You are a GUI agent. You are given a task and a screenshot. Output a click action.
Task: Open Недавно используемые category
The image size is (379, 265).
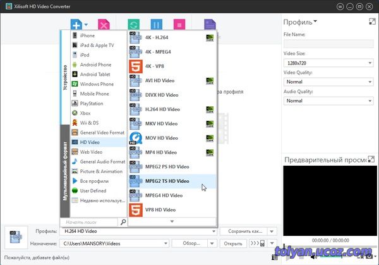click(x=99, y=200)
